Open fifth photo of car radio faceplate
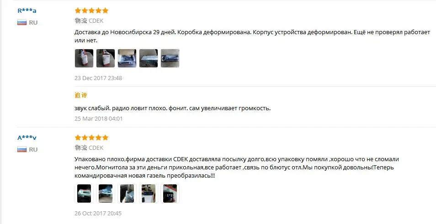436x224 pixels. (170, 58)
